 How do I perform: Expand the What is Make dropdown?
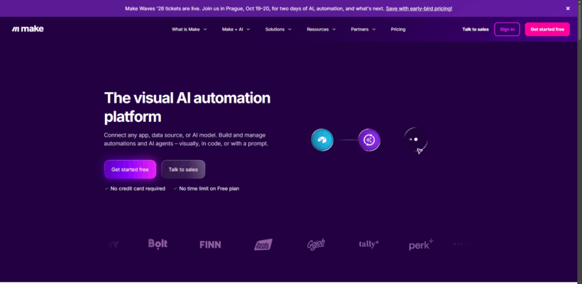tap(190, 29)
